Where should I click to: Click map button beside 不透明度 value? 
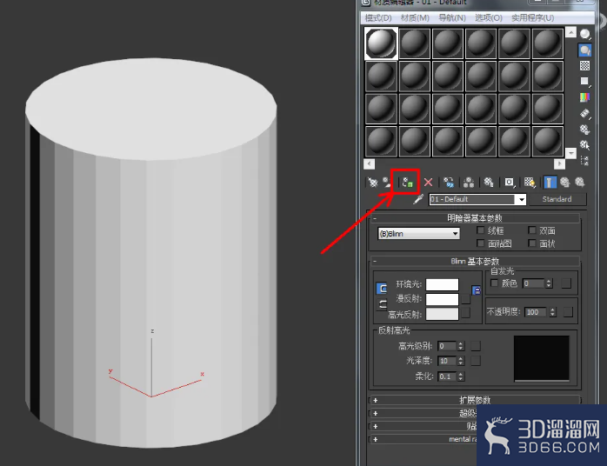[x=568, y=312]
